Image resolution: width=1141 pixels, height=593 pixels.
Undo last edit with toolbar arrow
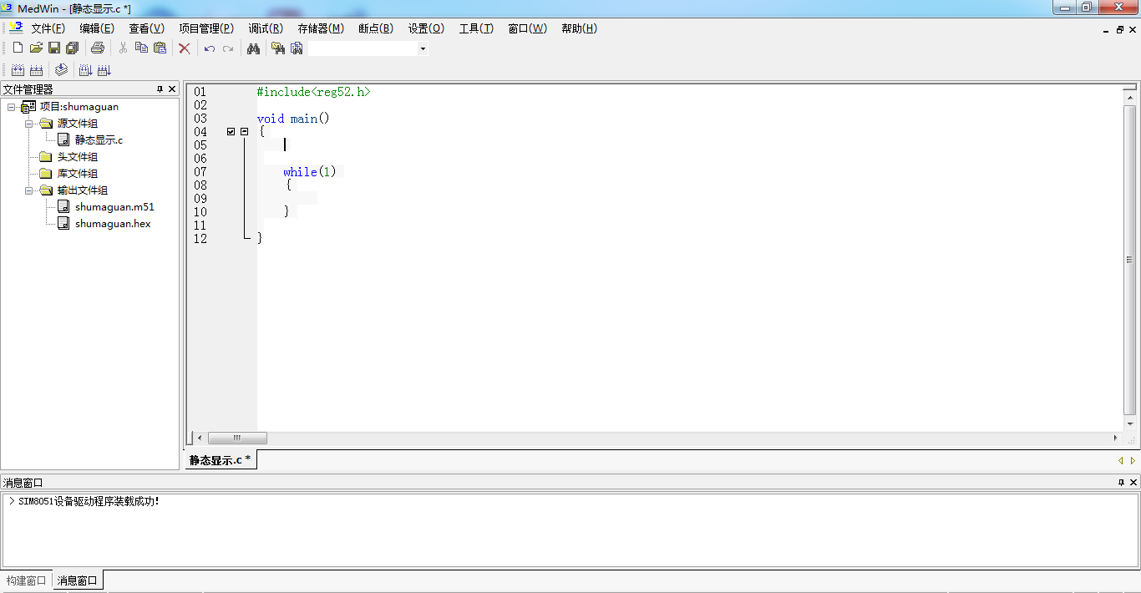click(210, 48)
